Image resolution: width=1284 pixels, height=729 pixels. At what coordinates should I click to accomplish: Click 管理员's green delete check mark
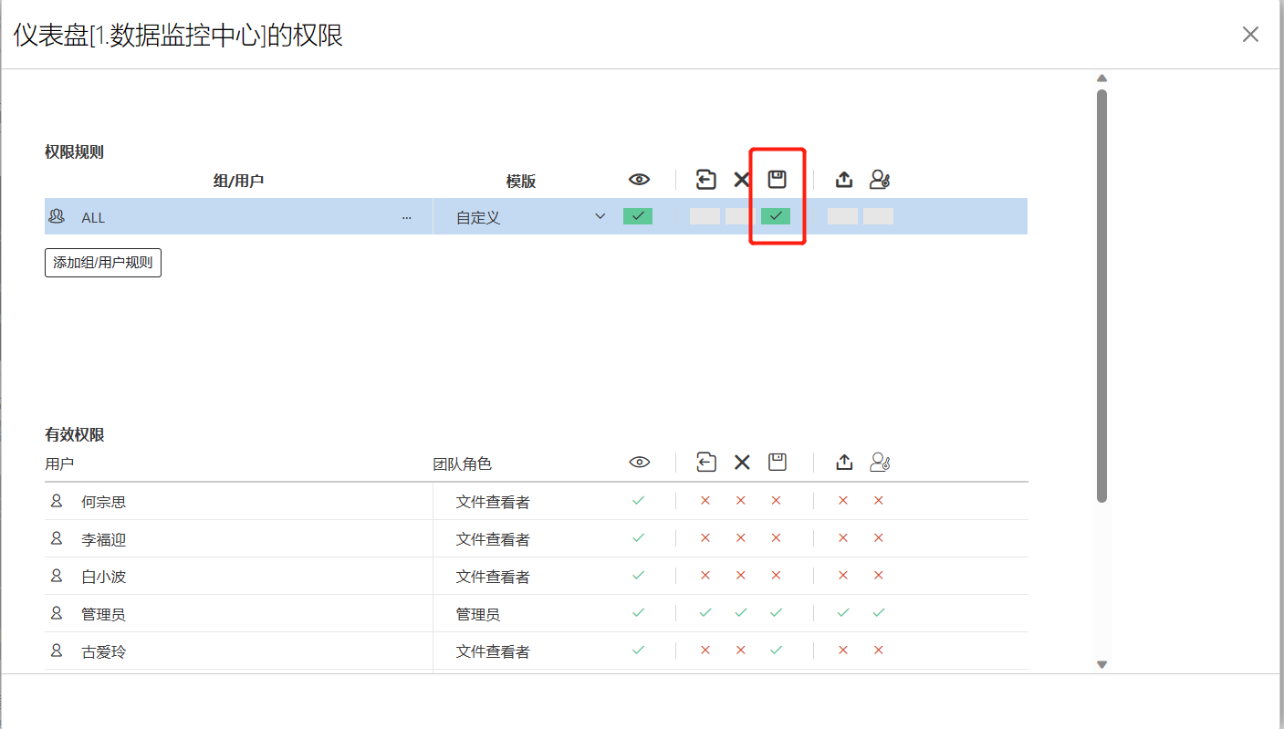pyautogui.click(x=740, y=612)
